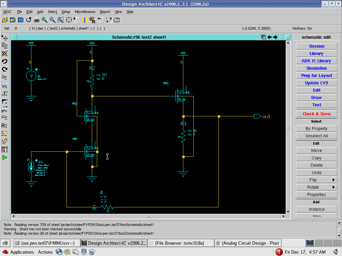Click the left arrow in schematic titlebar
The width and height of the screenshot is (342, 256).
(x=270, y=37)
